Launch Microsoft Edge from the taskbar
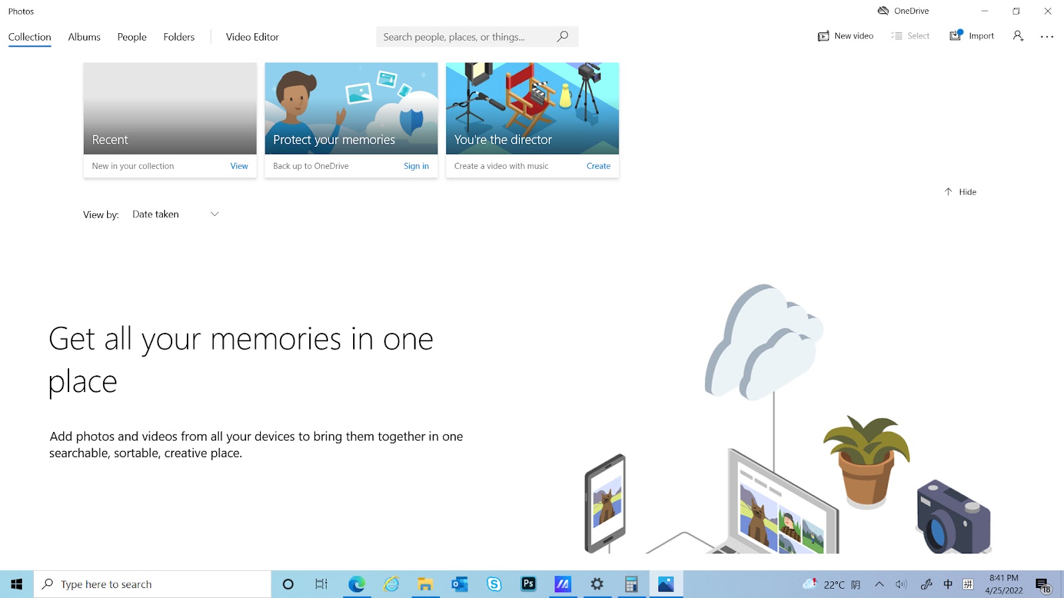The width and height of the screenshot is (1064, 598). (357, 584)
